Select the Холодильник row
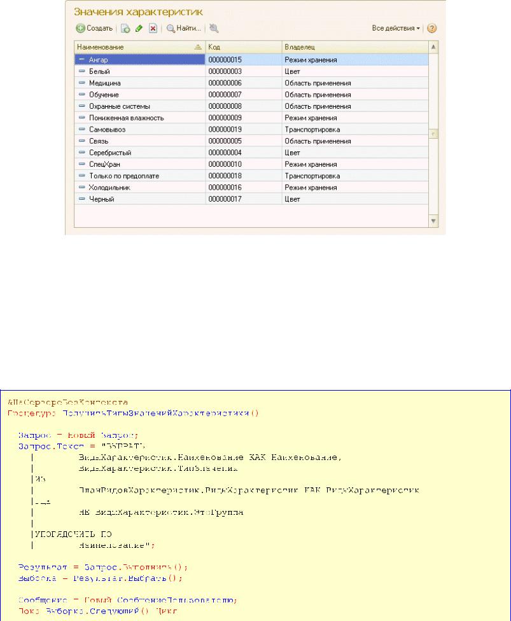The width and height of the screenshot is (511, 621). (x=251, y=187)
